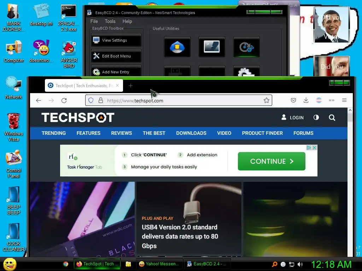
Task: Open THE BEST nav item
Action: (x=154, y=133)
